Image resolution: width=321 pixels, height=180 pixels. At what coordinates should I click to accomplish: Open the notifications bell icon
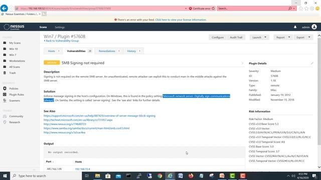(295, 27)
